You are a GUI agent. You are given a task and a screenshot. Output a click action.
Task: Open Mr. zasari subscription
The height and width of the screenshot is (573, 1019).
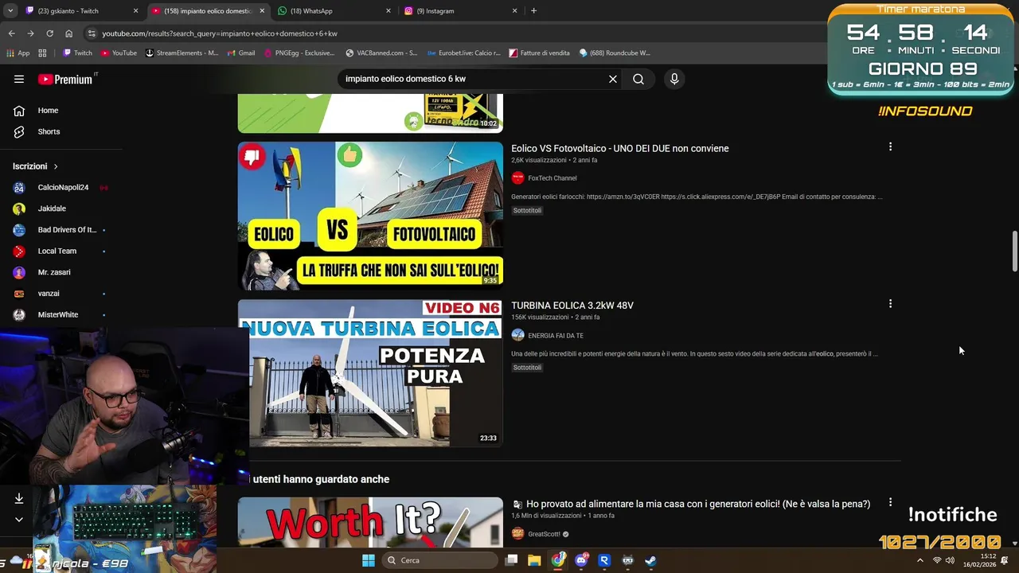pyautogui.click(x=54, y=272)
